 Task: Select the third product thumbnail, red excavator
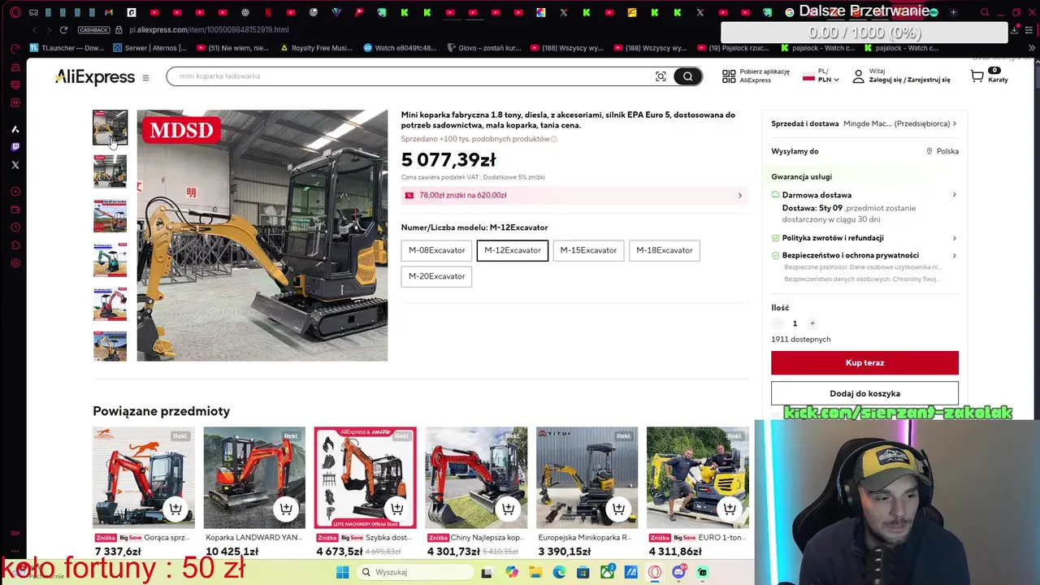[110, 215]
